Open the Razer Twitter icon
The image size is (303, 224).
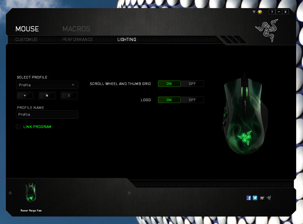click(x=255, y=198)
